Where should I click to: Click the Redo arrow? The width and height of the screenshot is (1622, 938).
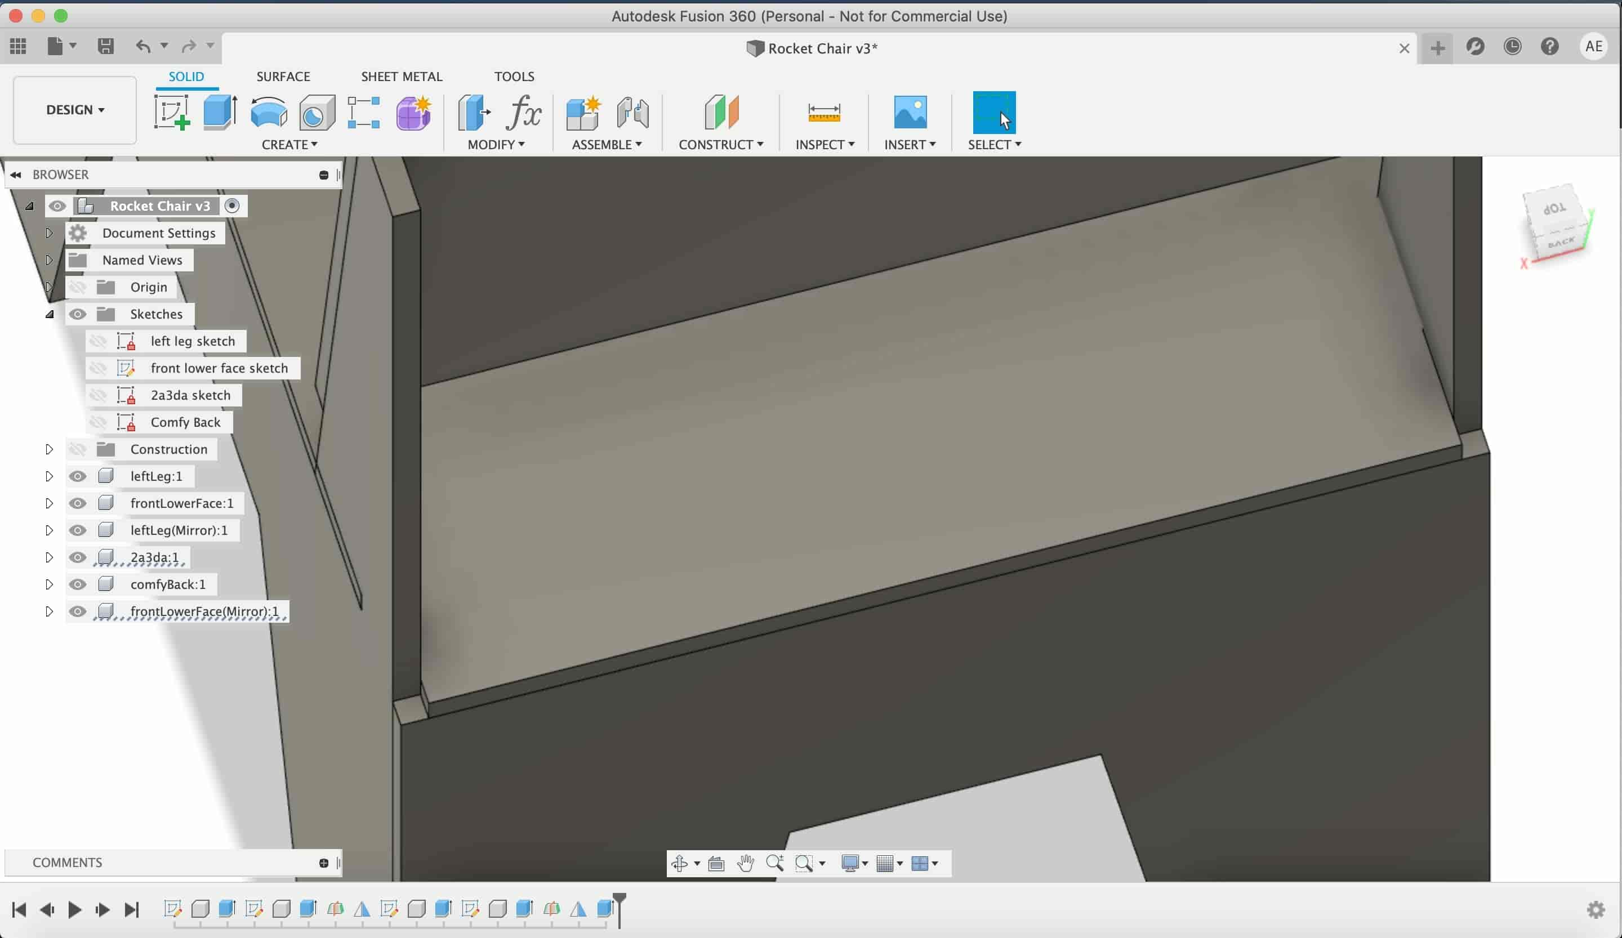tap(189, 46)
